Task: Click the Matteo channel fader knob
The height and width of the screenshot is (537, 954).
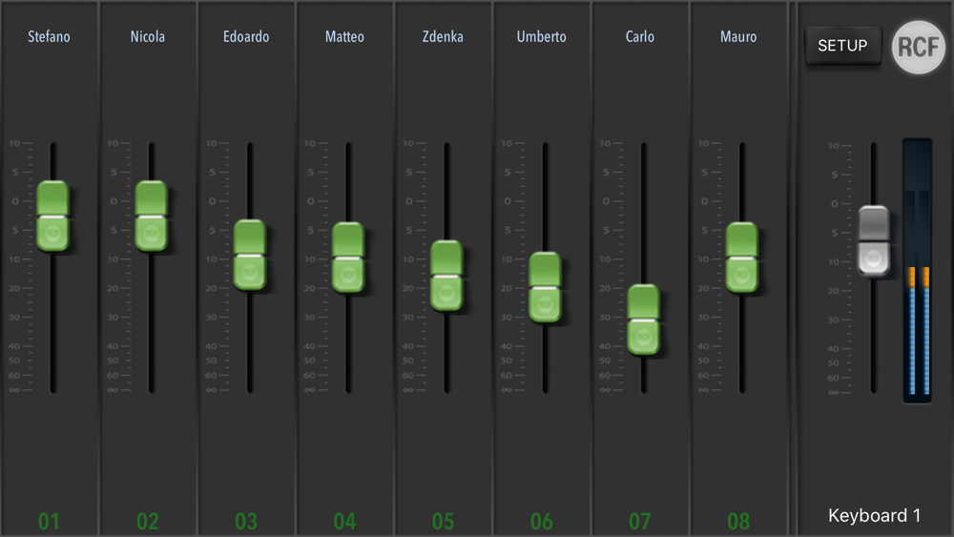Action: click(348, 258)
